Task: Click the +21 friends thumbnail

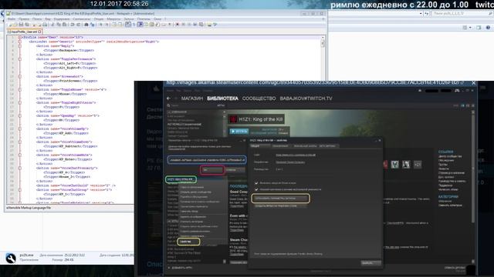Action: click(x=418, y=164)
